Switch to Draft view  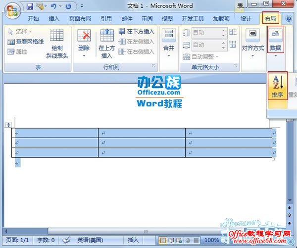tap(196, 241)
